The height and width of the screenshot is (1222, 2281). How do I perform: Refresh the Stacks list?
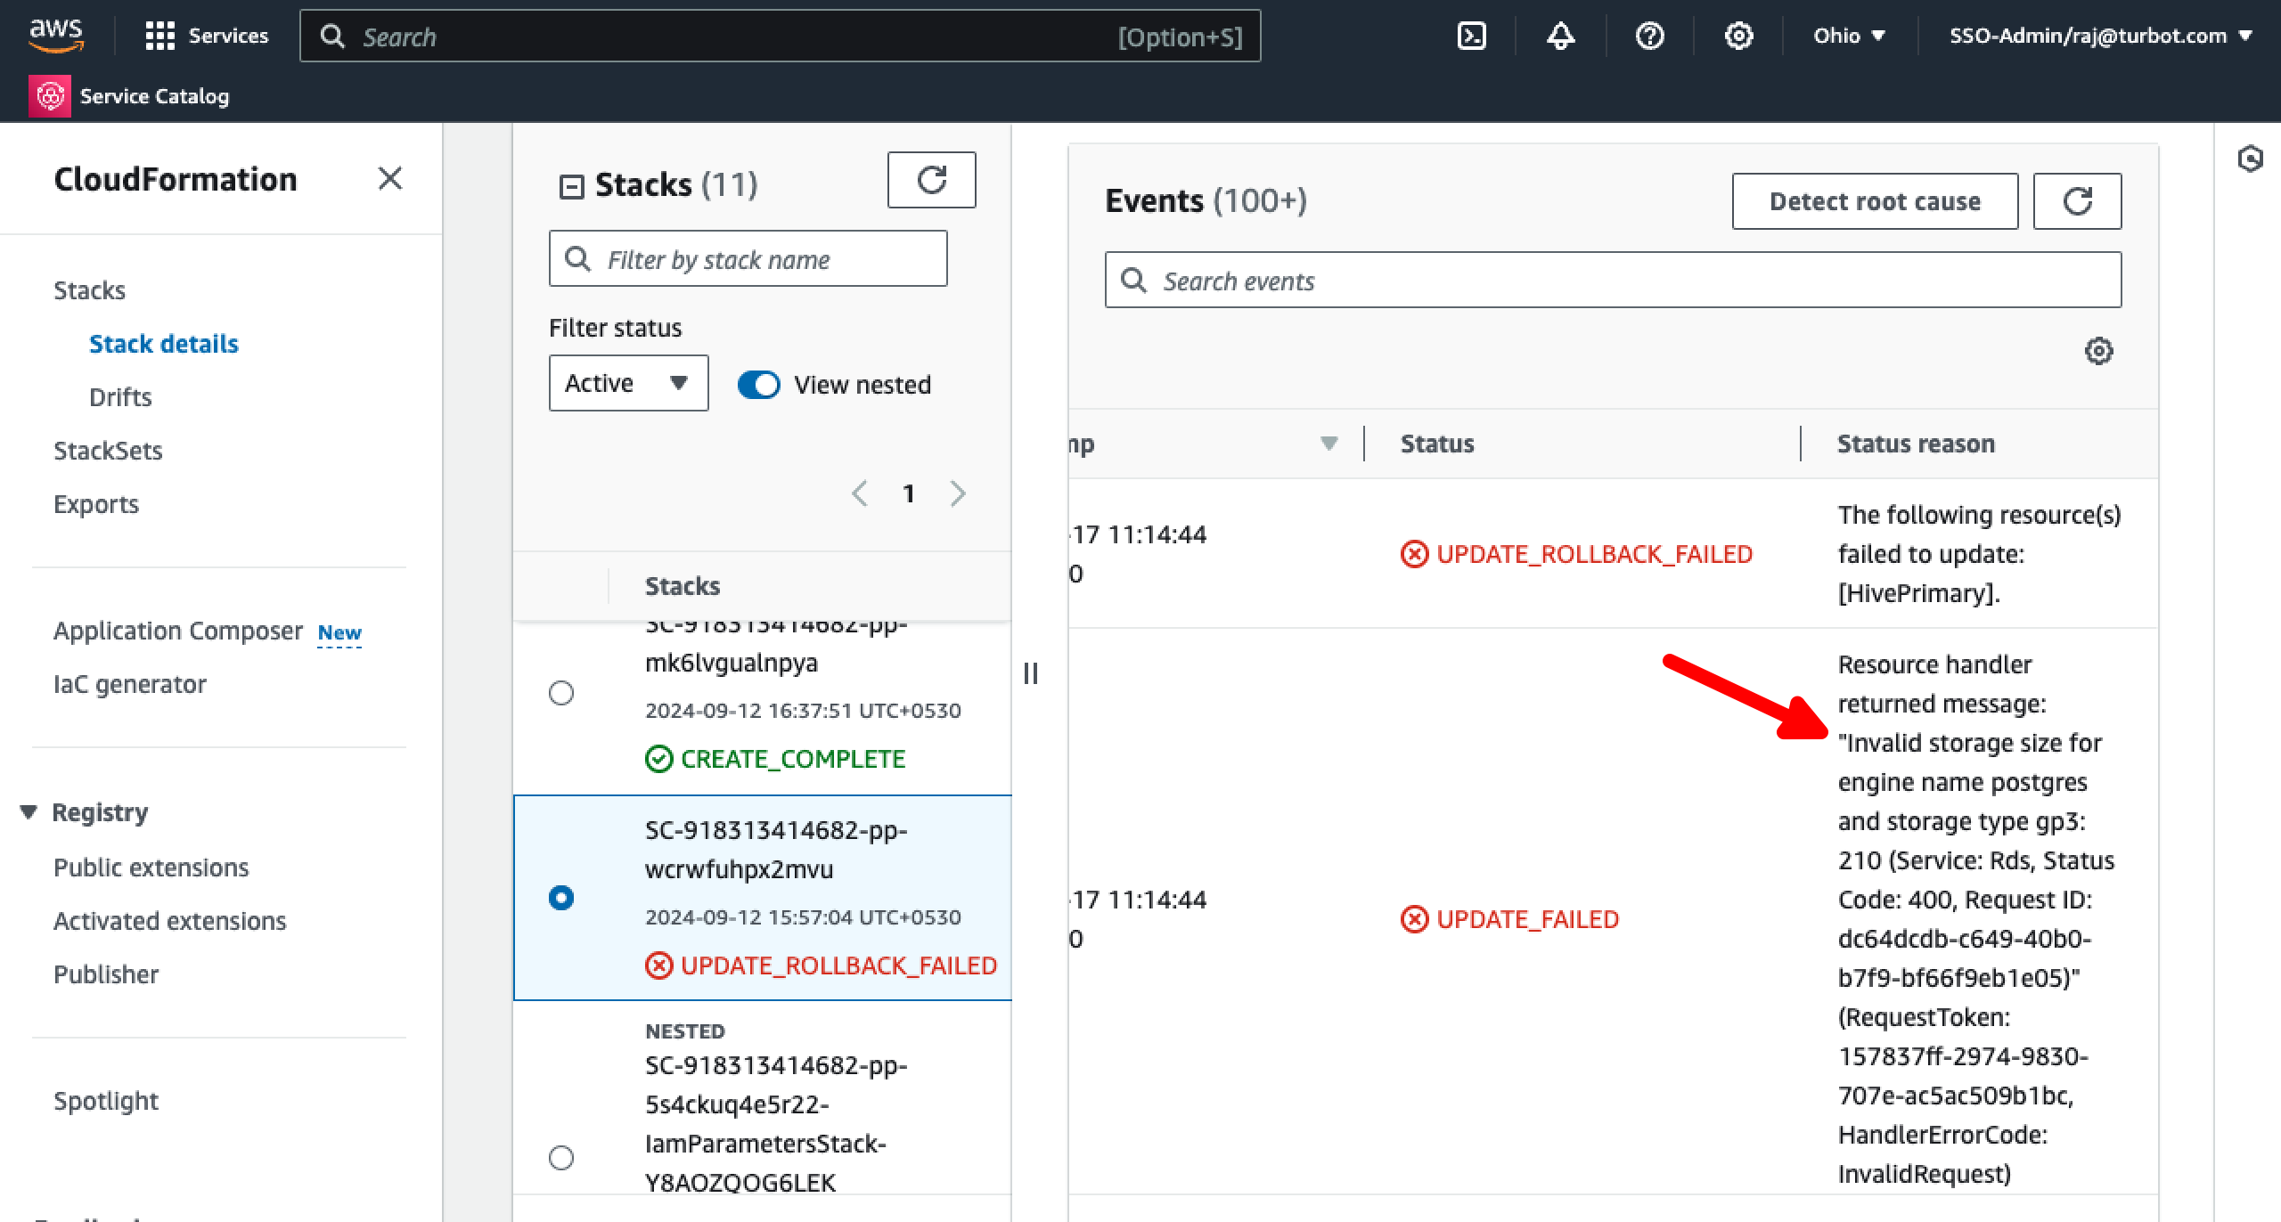point(931,180)
